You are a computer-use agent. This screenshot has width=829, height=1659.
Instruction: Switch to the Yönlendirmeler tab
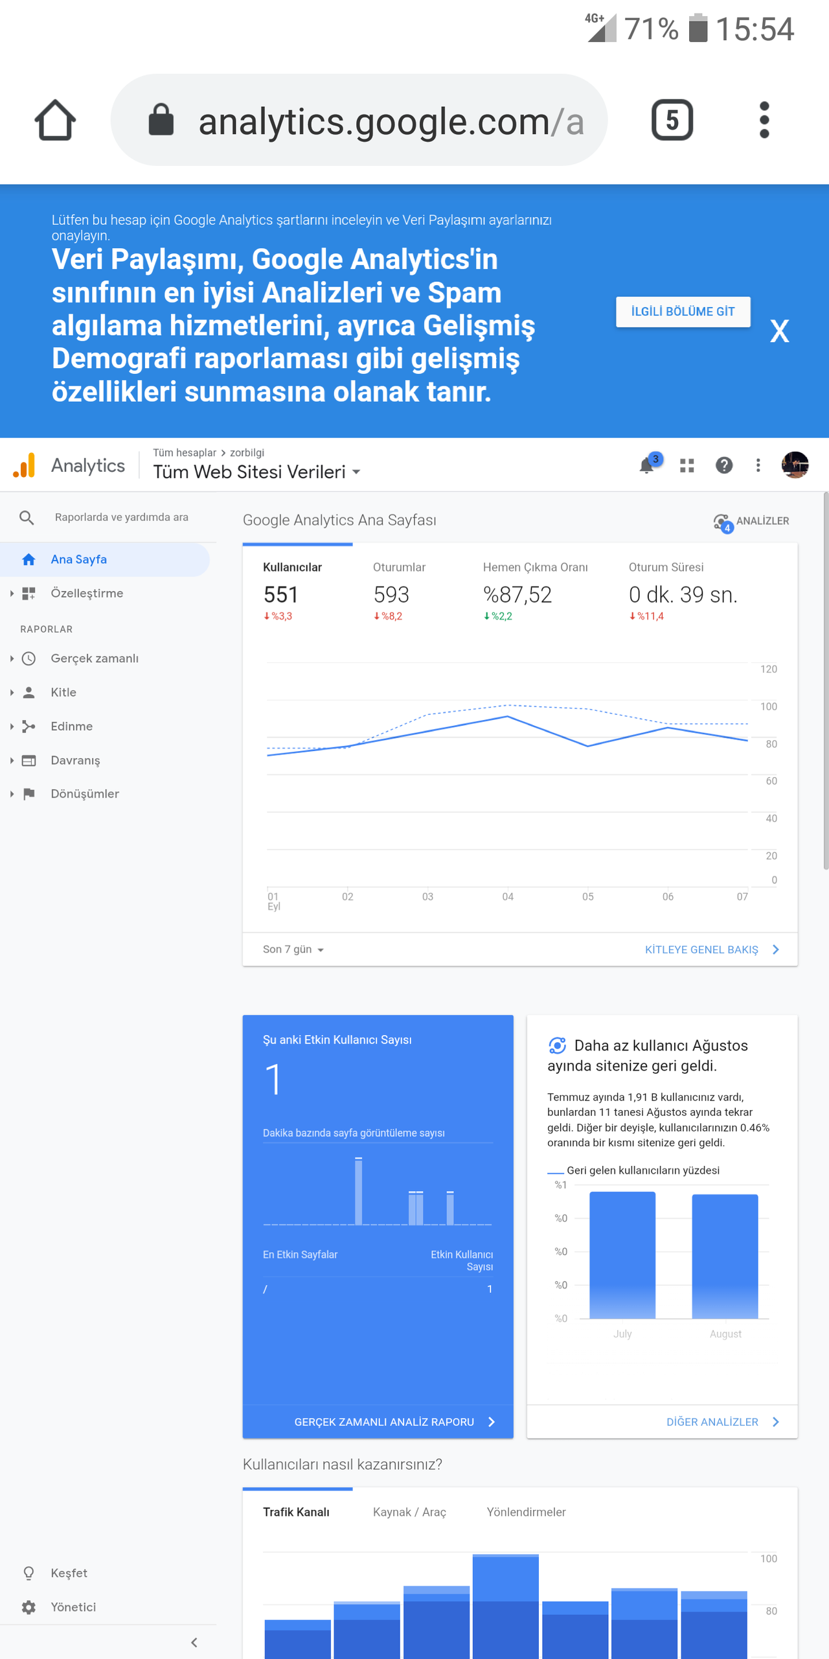(x=526, y=1512)
